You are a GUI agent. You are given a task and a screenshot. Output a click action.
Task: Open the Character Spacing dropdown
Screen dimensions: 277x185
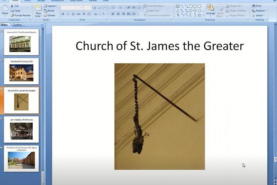pyautogui.click(x=89, y=14)
